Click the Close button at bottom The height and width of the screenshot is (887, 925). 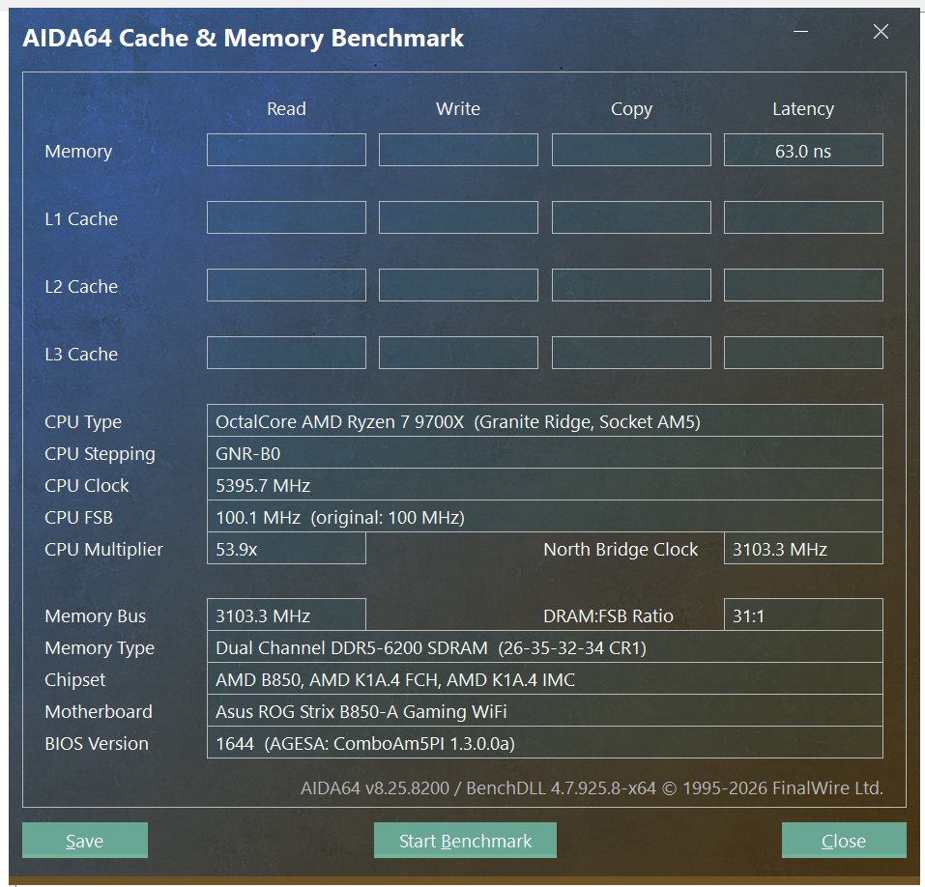tap(844, 841)
